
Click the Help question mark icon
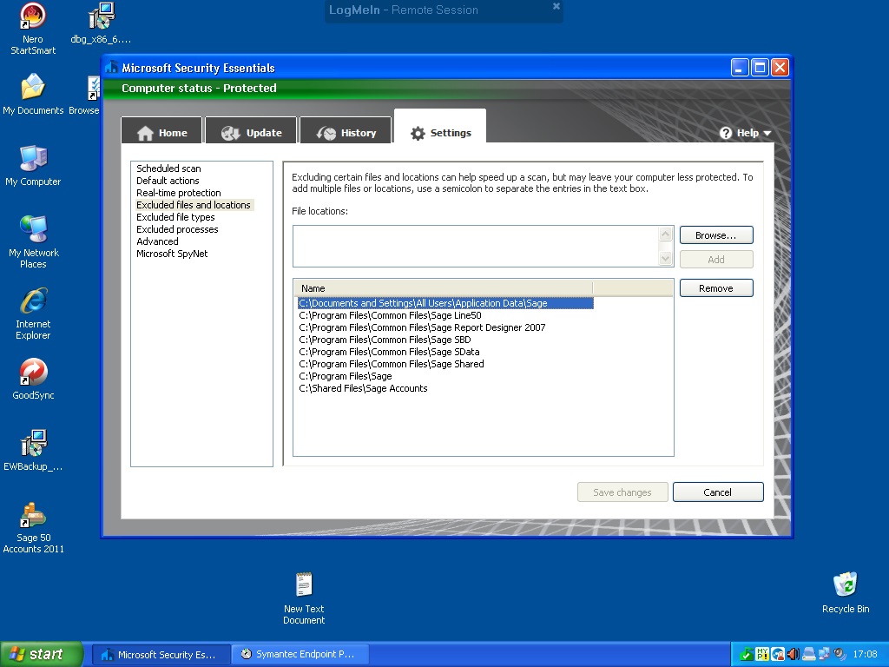click(x=726, y=133)
